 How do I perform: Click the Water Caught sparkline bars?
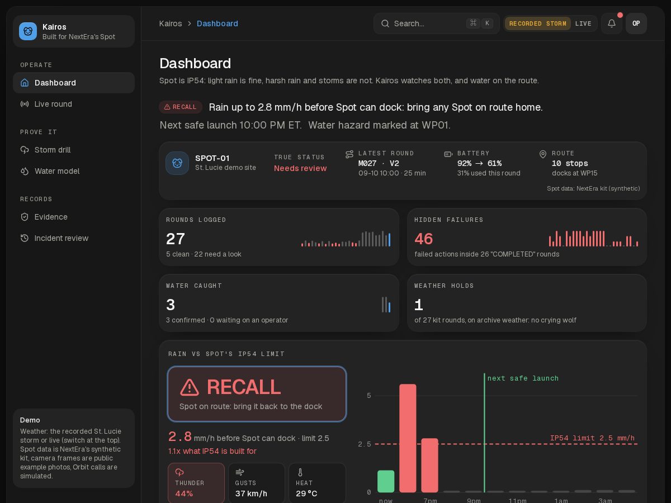click(386, 305)
